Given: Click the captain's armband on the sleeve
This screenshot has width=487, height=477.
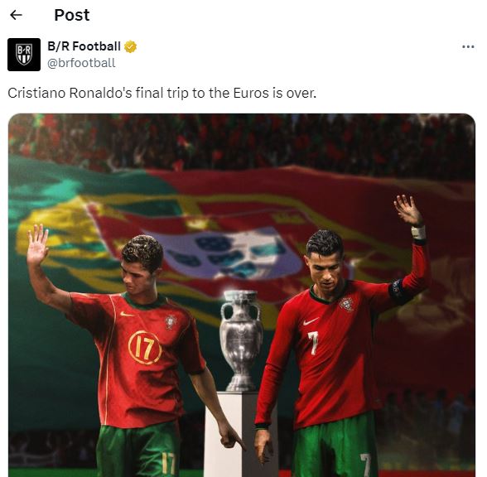Looking at the screenshot, I should click(x=399, y=290).
